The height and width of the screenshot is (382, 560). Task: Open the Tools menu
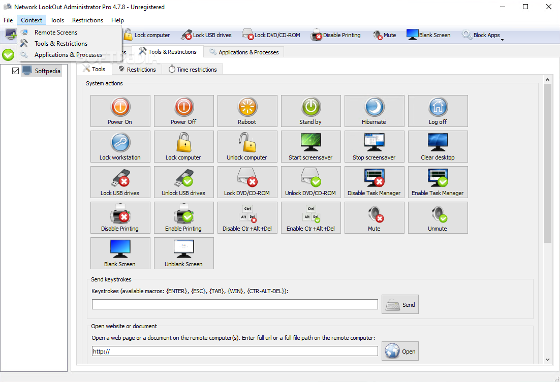tap(57, 20)
